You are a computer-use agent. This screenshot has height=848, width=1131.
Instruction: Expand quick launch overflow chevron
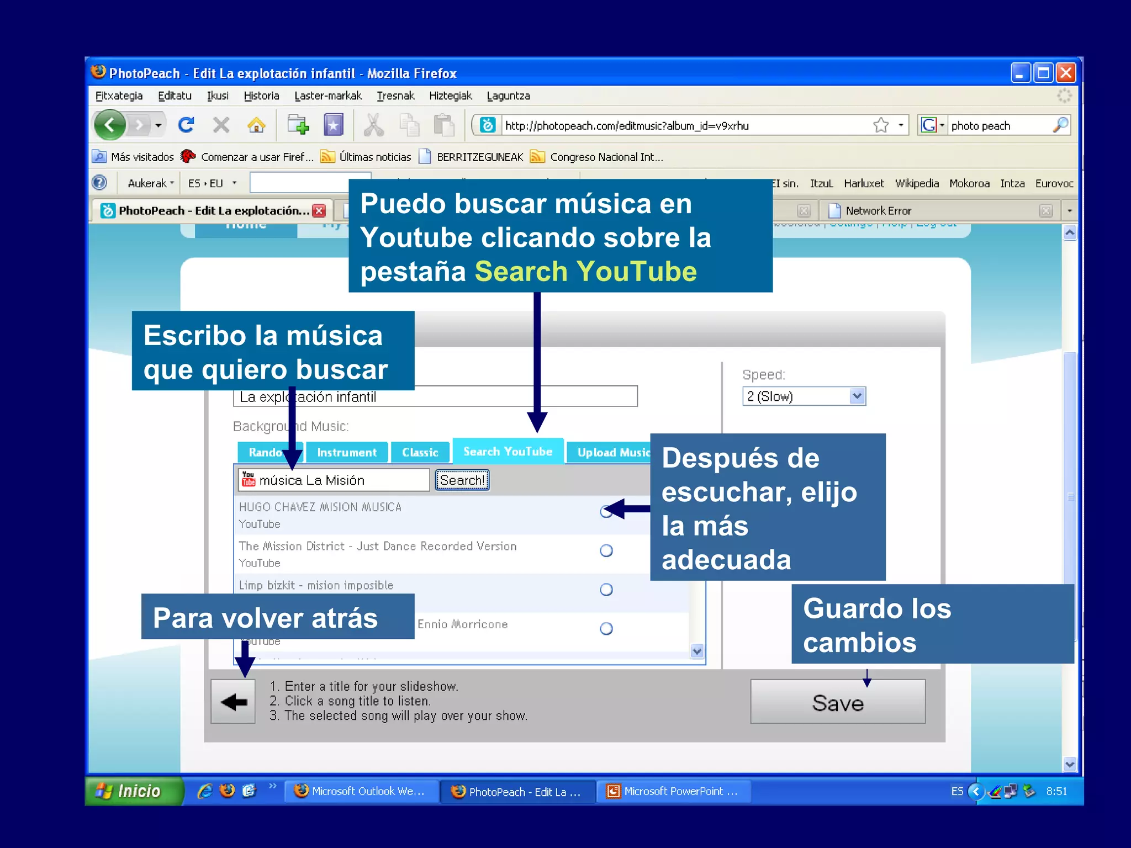272,786
